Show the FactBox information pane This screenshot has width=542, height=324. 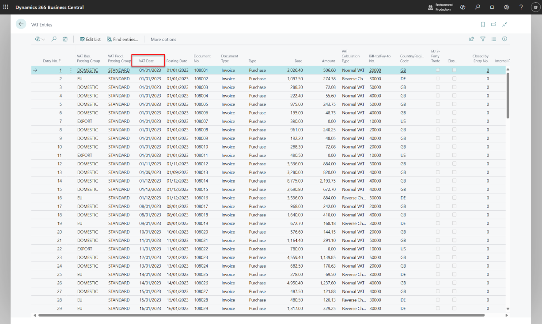point(504,39)
